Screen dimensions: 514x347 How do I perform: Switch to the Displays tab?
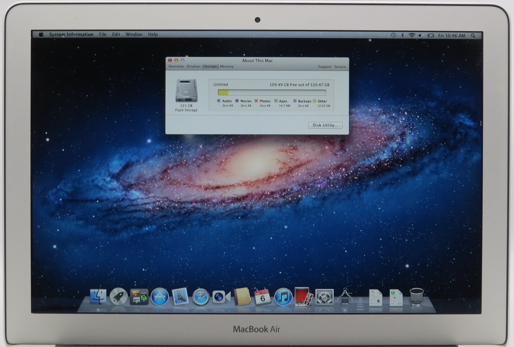pos(194,67)
